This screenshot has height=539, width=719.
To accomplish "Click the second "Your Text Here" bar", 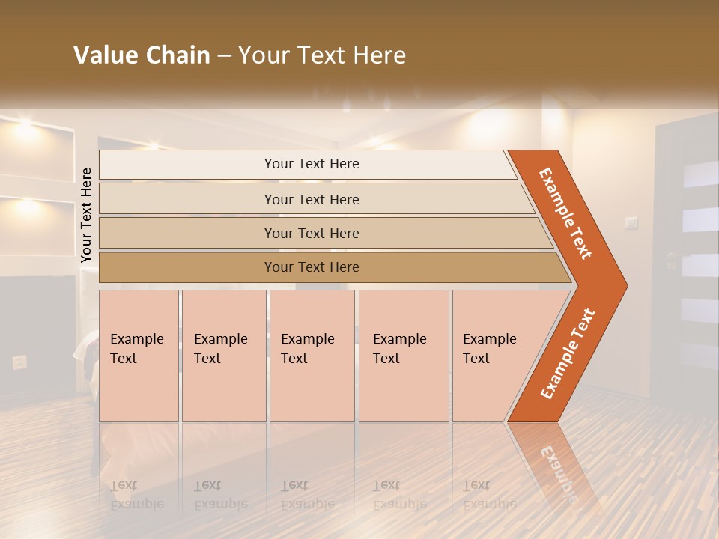I will [311, 199].
